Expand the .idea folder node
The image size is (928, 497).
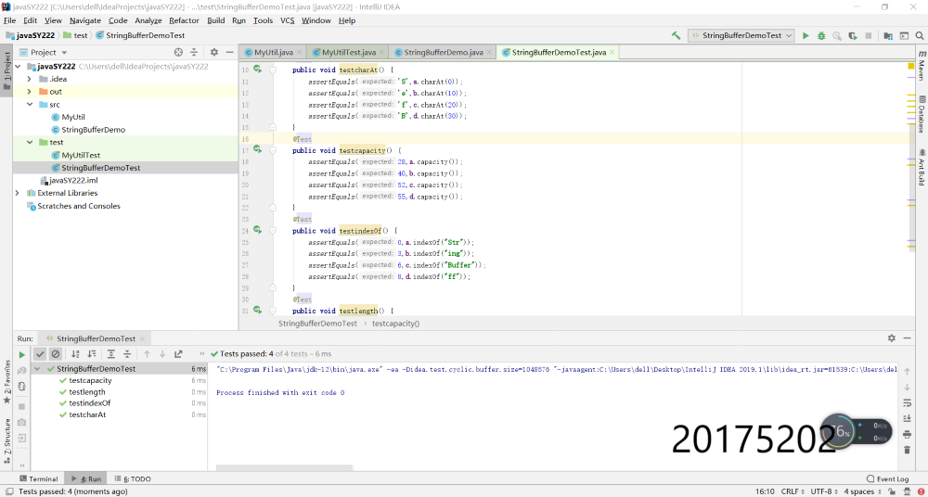tap(29, 79)
